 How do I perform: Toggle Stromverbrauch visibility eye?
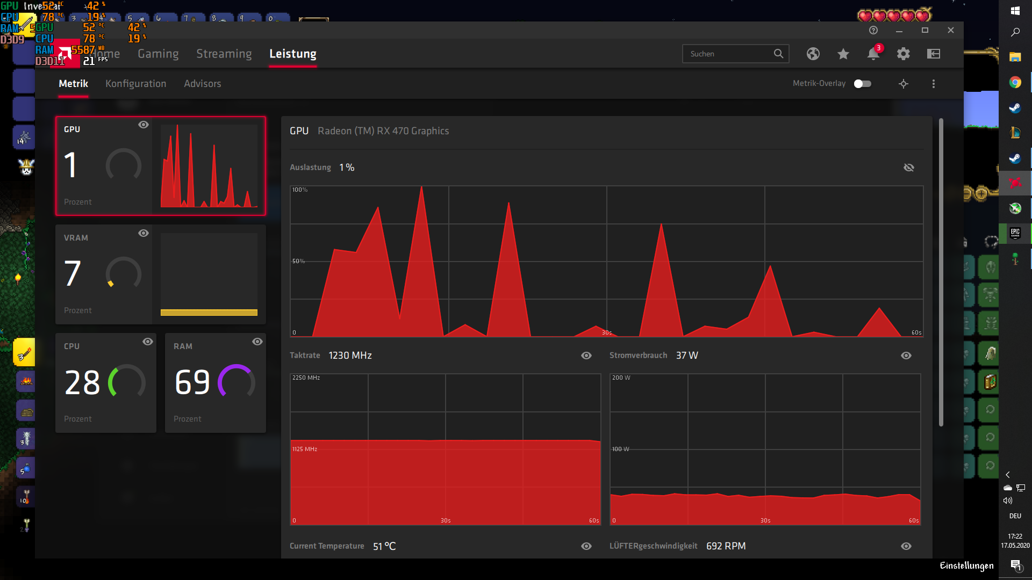[x=906, y=356]
